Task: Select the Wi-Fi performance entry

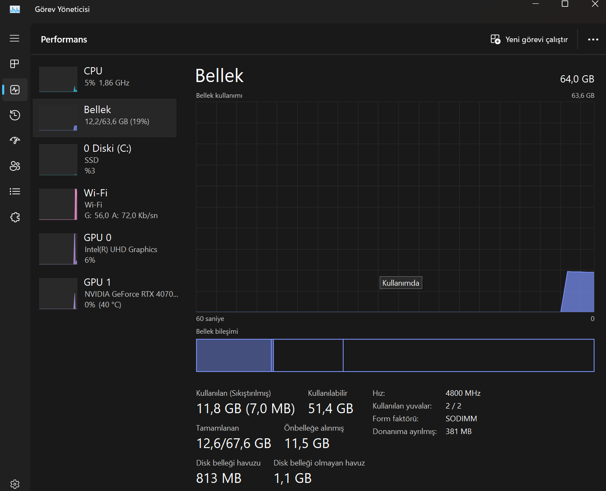Action: point(105,204)
